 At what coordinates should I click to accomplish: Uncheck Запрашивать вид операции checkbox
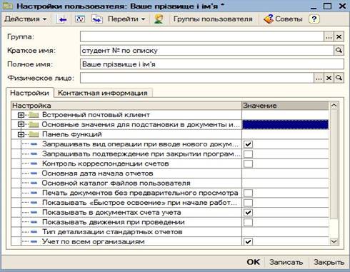point(248,144)
